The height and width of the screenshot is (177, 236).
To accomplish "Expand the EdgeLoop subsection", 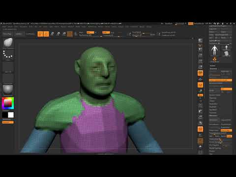I will coord(213,98).
